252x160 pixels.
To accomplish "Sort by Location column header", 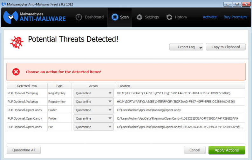I will [180, 86].
